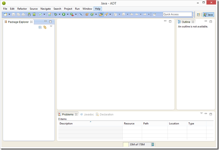Click into the Quick Access field
Screen dimensions: 219x150
177,14
